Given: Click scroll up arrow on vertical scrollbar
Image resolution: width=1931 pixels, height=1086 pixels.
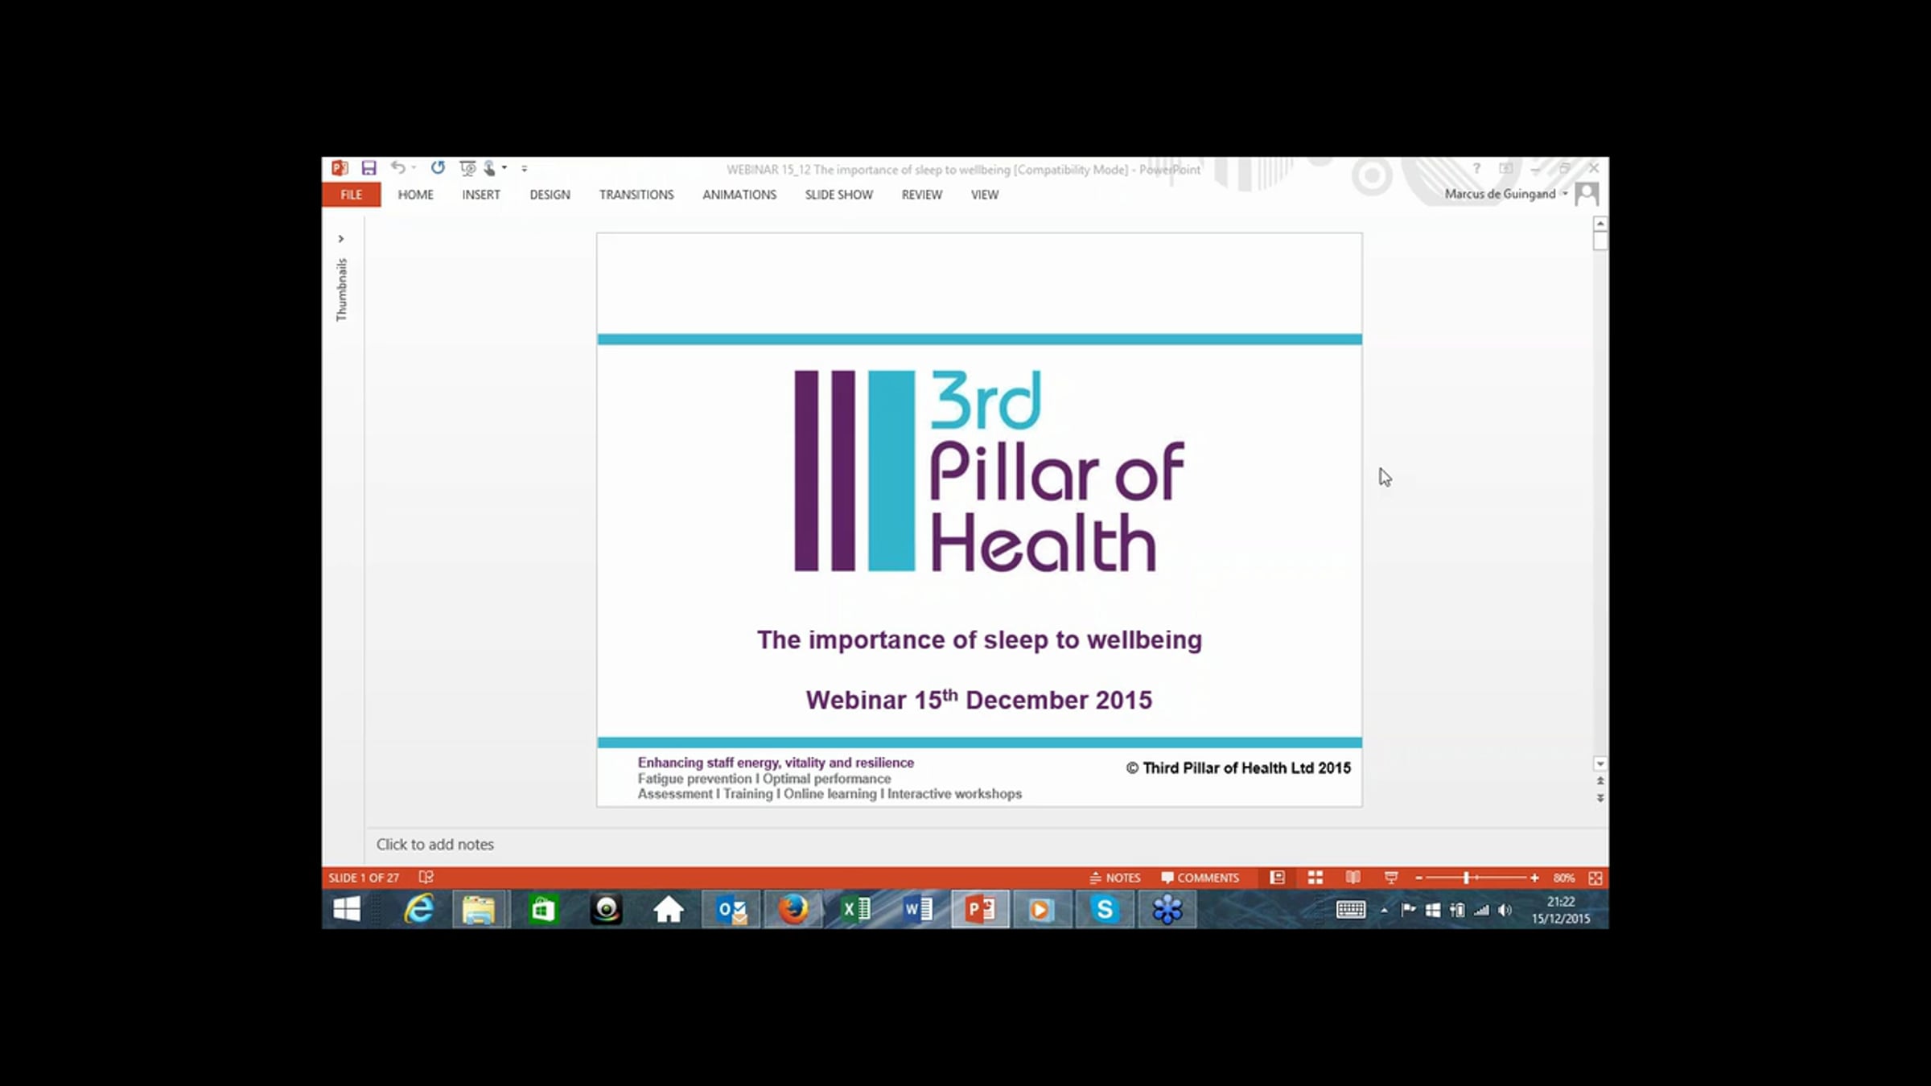Looking at the screenshot, I should pos(1600,224).
